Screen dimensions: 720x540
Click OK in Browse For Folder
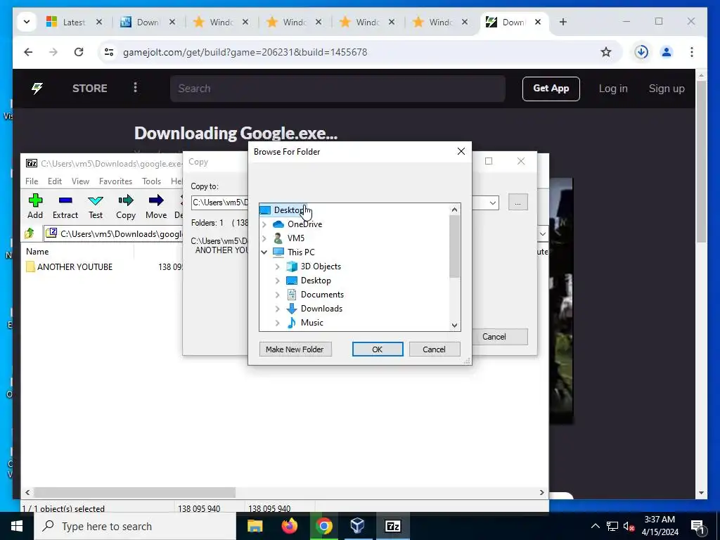(x=378, y=349)
